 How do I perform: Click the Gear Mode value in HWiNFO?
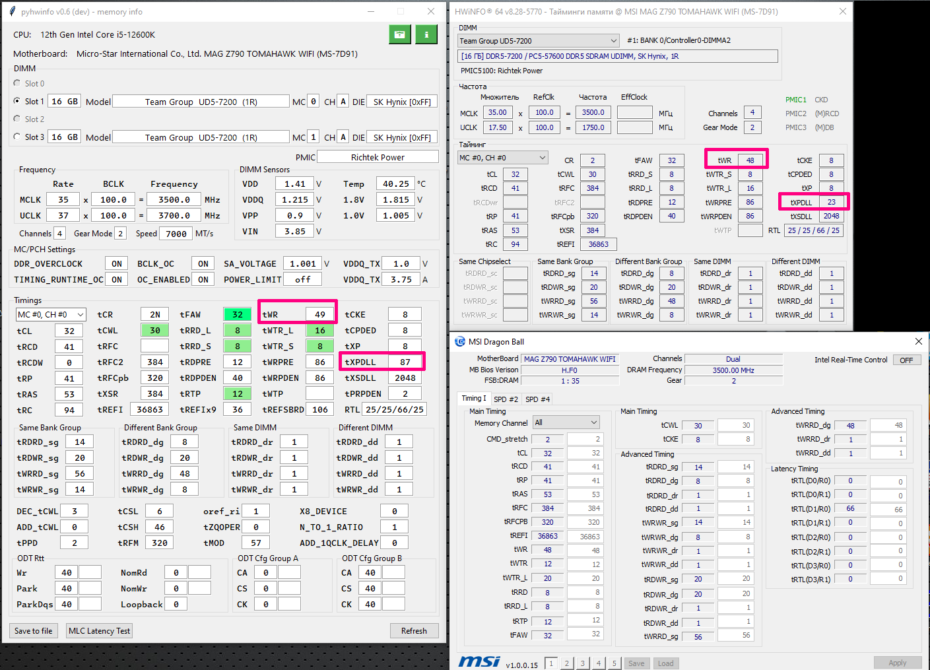[x=752, y=127]
